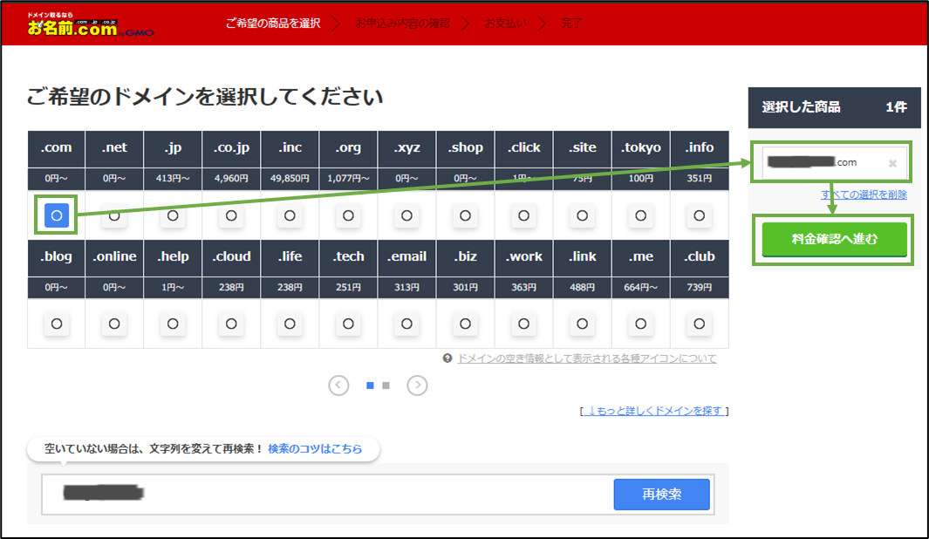This screenshot has width=929, height=539.
Task: Click the .blog column header
Action: tap(57, 256)
